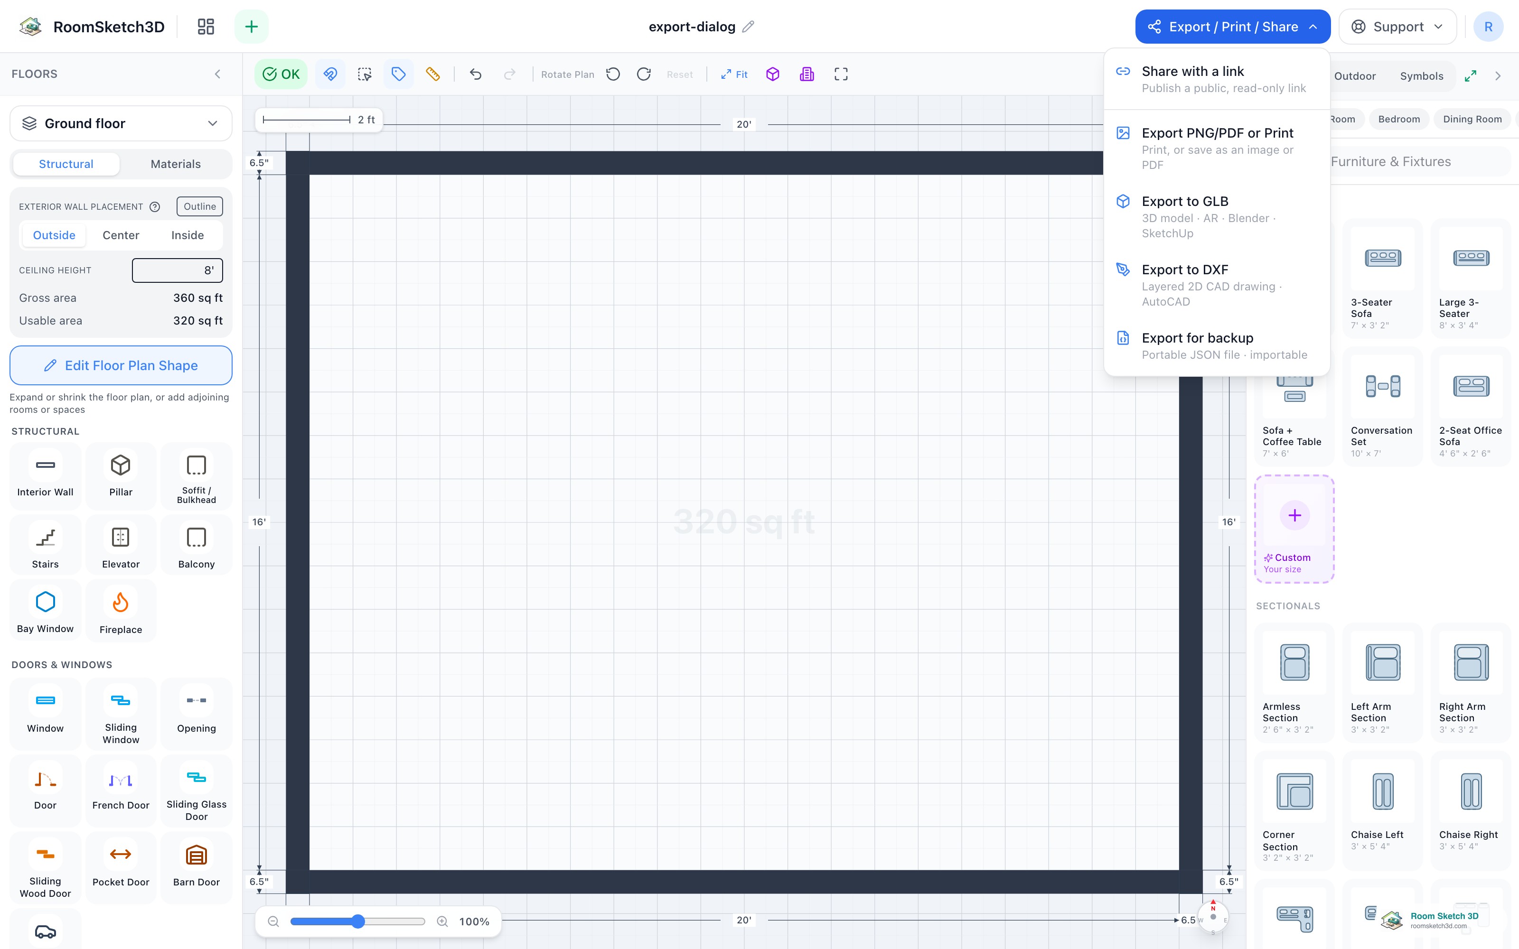The image size is (1519, 949).
Task: Add a French Door
Action: click(121, 791)
